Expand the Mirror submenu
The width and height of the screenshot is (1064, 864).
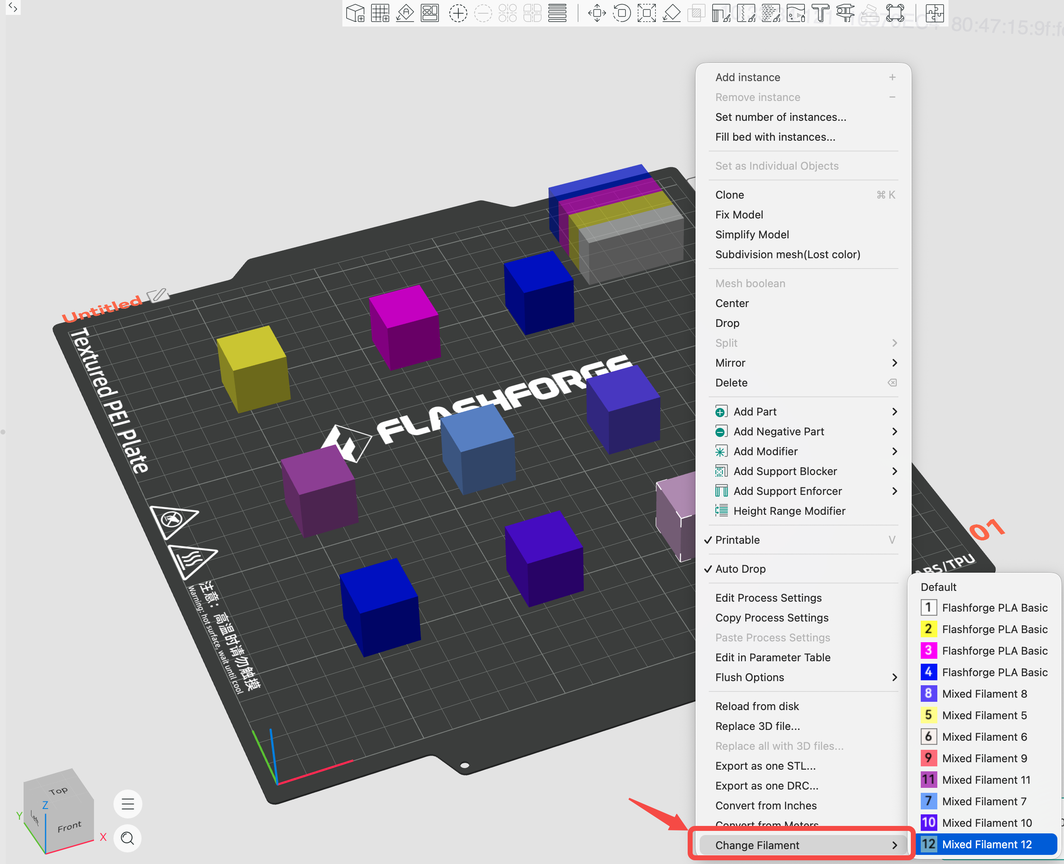coord(803,363)
